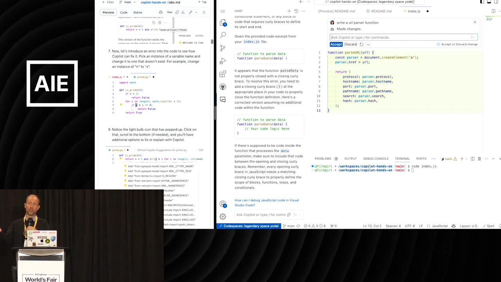This screenshot has width=501, height=282.
Task: Select the Preview button on GitHub
Action: click(108, 13)
